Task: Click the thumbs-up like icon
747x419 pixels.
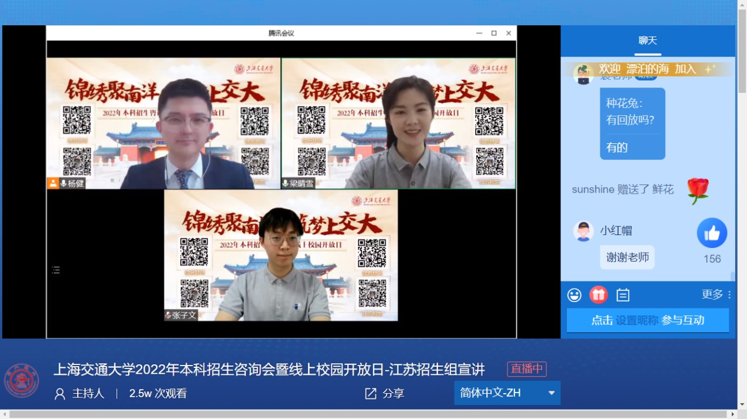Action: (712, 233)
